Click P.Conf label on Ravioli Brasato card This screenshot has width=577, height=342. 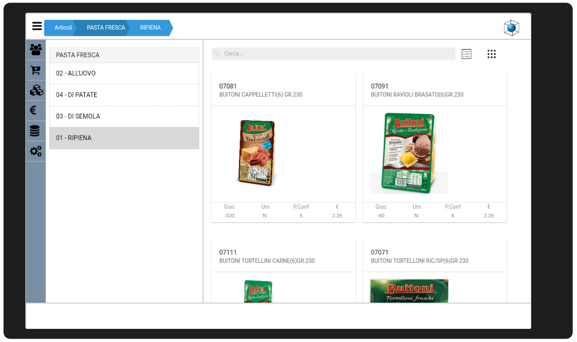tap(453, 207)
